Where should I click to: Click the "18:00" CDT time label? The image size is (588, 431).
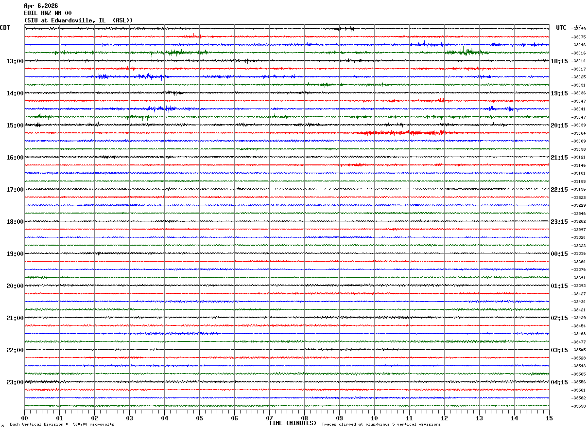point(15,222)
